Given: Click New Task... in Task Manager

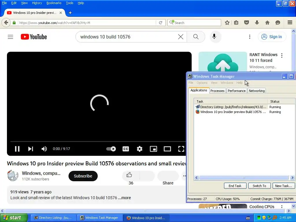Looking at the screenshot, I should point(284,186).
